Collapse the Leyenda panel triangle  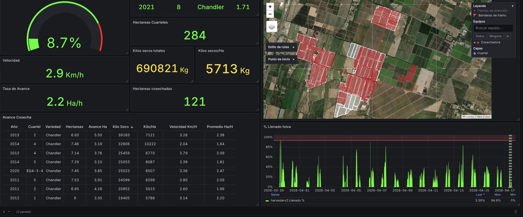coord(513,6)
